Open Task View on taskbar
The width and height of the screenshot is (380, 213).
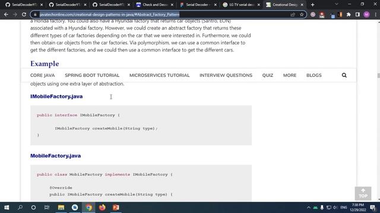tap(47, 208)
